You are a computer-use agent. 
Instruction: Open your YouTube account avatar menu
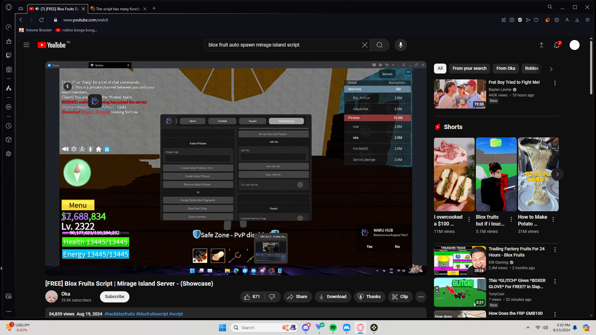[575, 45]
